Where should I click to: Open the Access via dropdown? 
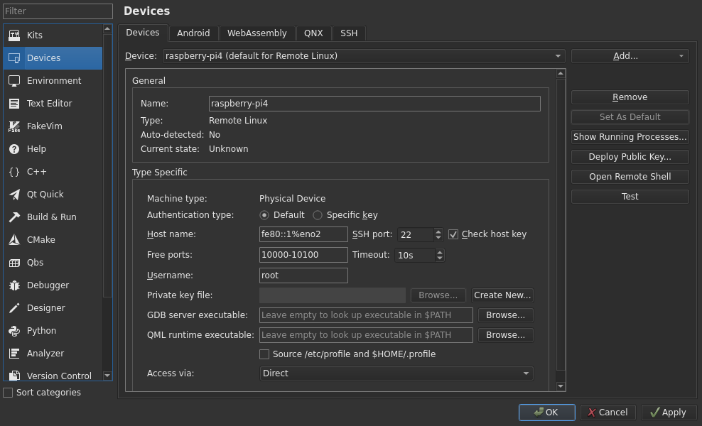click(396, 373)
